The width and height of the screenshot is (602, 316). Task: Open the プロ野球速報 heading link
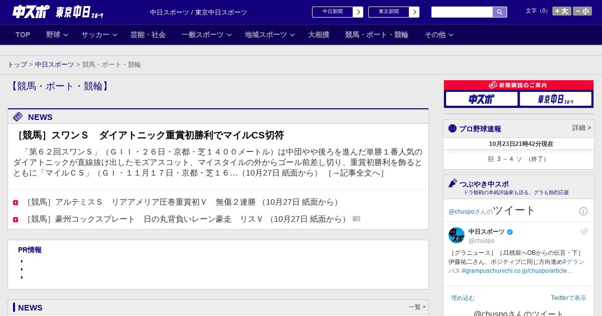coord(480,129)
